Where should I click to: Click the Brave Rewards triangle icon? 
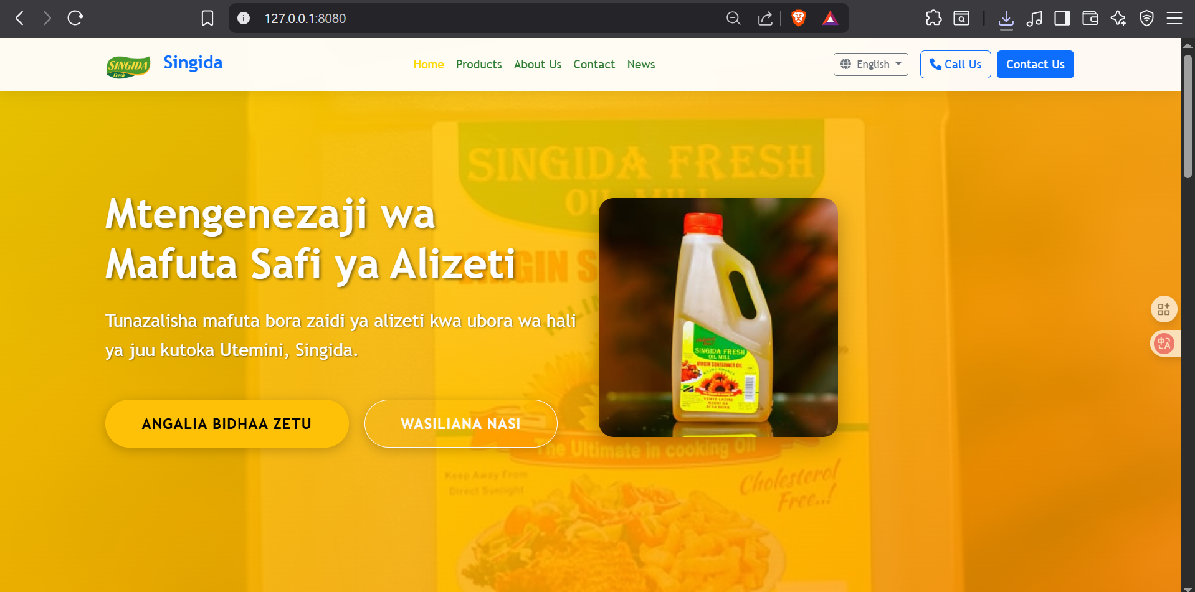click(x=830, y=18)
